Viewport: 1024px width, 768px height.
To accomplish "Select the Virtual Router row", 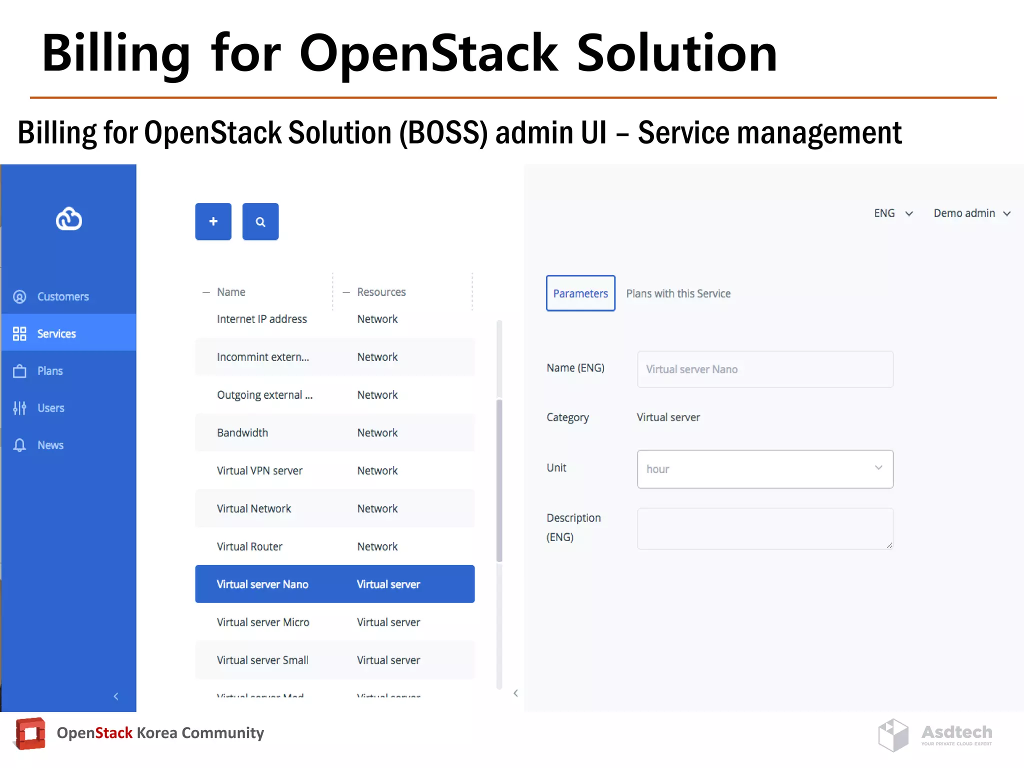I will click(x=335, y=546).
